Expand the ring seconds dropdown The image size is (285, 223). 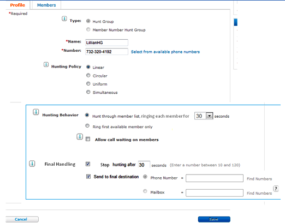tap(209, 116)
